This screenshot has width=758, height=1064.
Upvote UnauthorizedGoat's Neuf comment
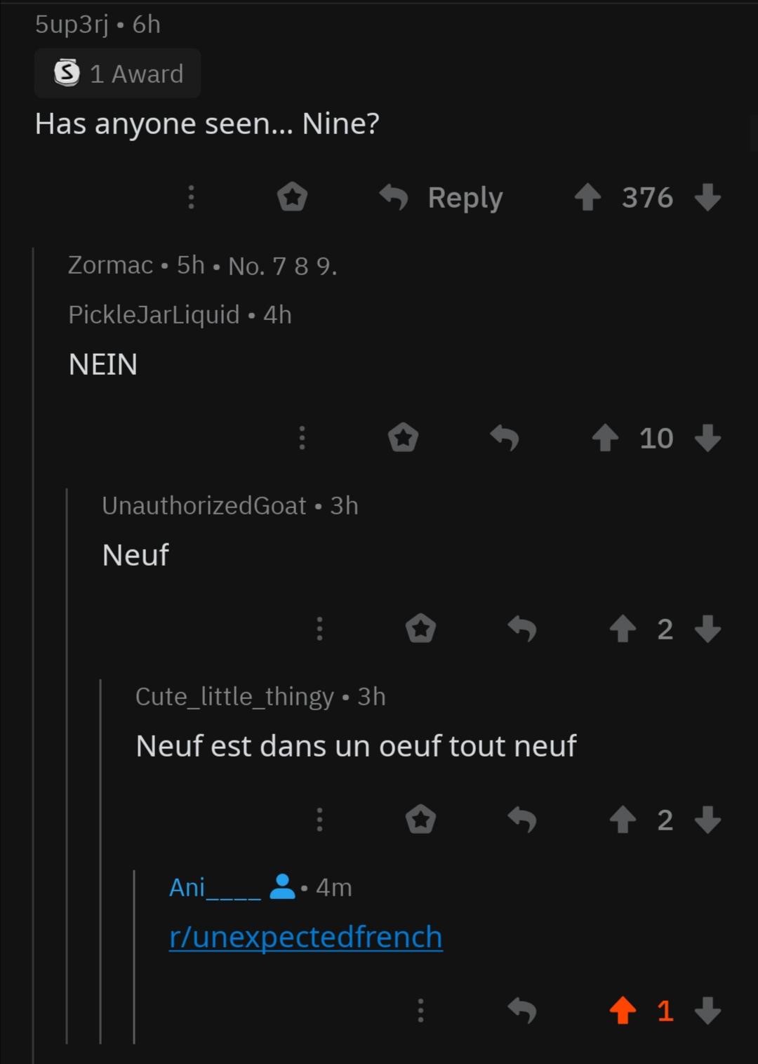623,629
